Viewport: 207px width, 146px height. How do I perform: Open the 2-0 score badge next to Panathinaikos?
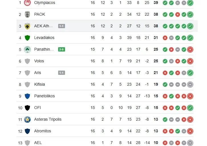(61, 50)
